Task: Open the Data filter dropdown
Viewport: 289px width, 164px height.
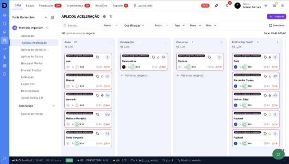Action: click(x=211, y=25)
